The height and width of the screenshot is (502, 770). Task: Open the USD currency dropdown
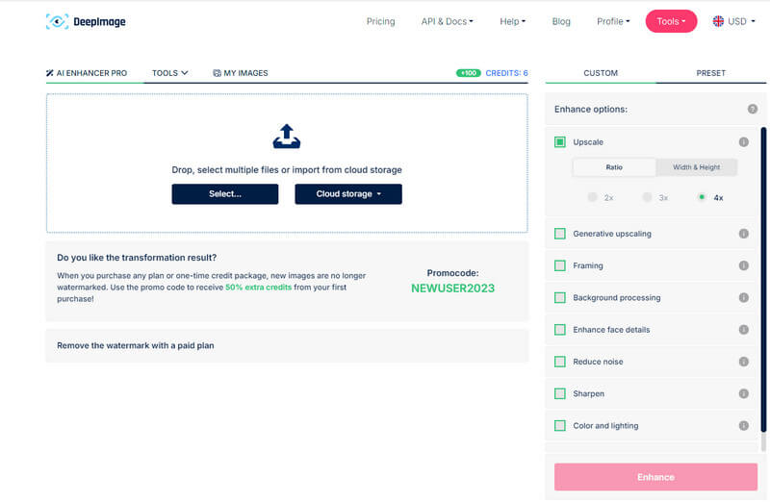741,21
